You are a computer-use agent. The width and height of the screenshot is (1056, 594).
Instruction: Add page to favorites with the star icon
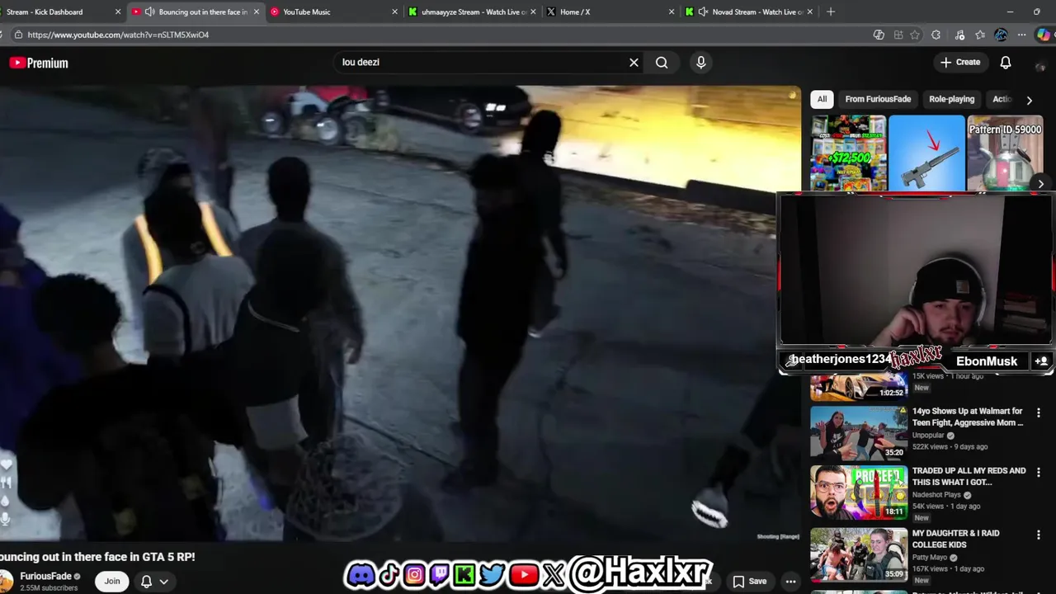[915, 35]
